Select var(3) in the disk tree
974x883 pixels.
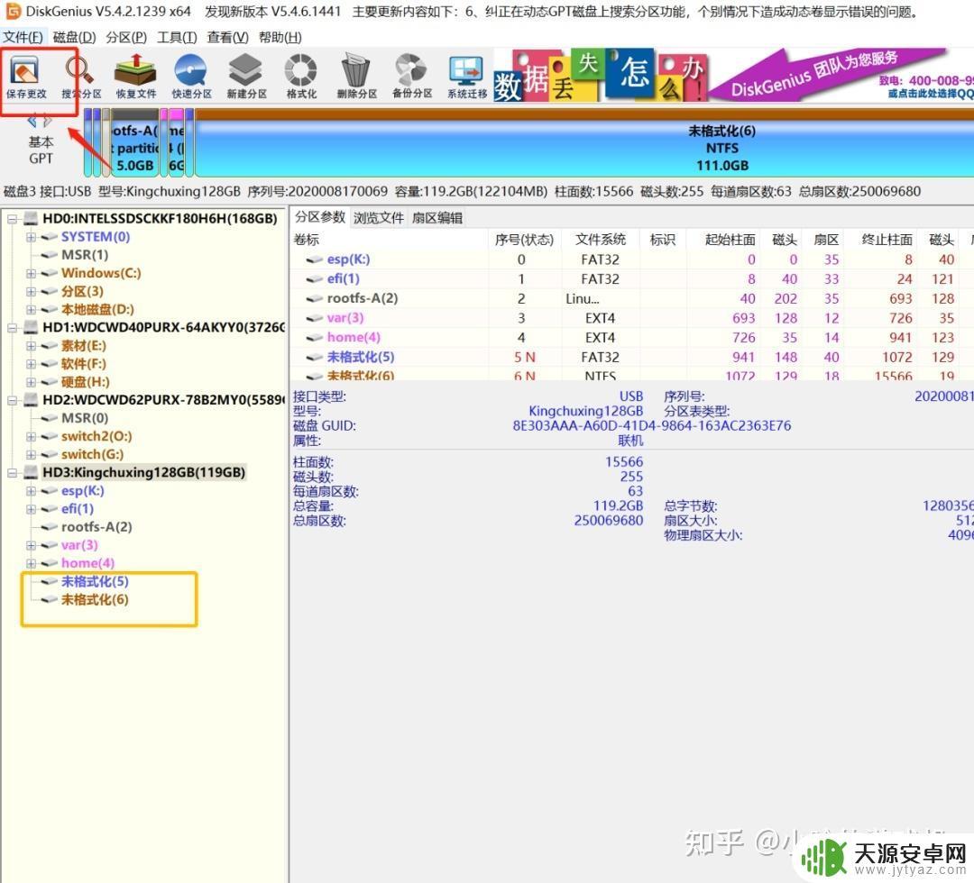click(79, 545)
